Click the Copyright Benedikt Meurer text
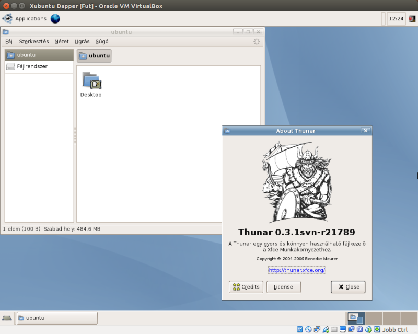Viewport: 418px width, 334px height. pyautogui.click(x=297, y=259)
